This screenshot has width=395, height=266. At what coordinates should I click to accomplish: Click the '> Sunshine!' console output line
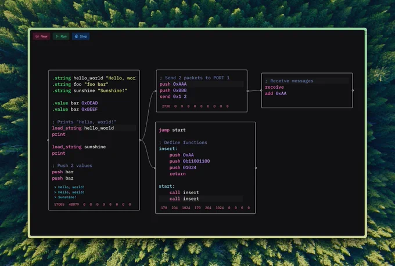point(65,197)
